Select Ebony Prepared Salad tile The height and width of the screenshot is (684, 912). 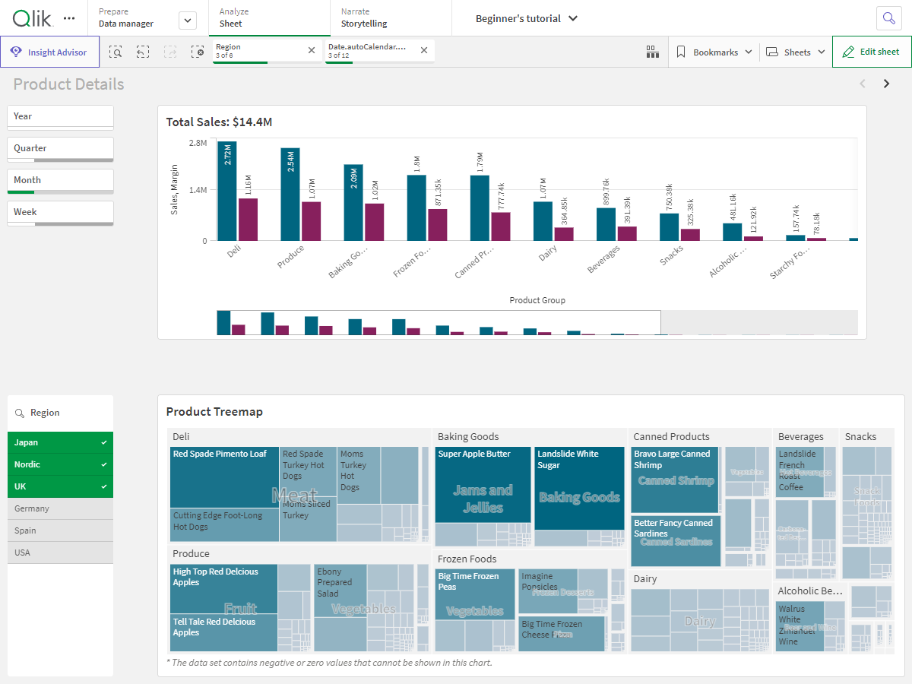(x=340, y=591)
